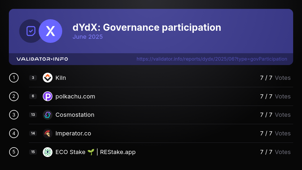Click ECO Stake's 7 / 7 Votes value

coord(275,152)
